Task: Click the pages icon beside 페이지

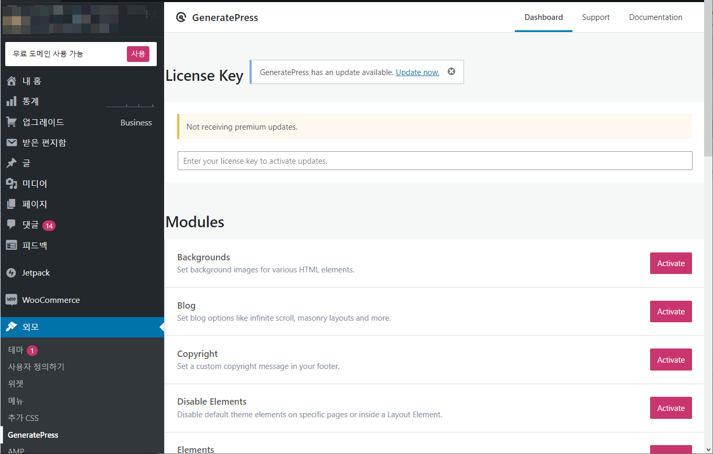Action: pyautogui.click(x=12, y=204)
